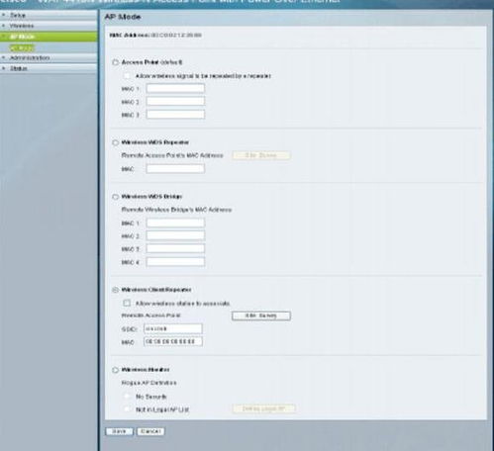This screenshot has width=494, height=451.
Task: Focus the SSID input field
Action: point(173,328)
